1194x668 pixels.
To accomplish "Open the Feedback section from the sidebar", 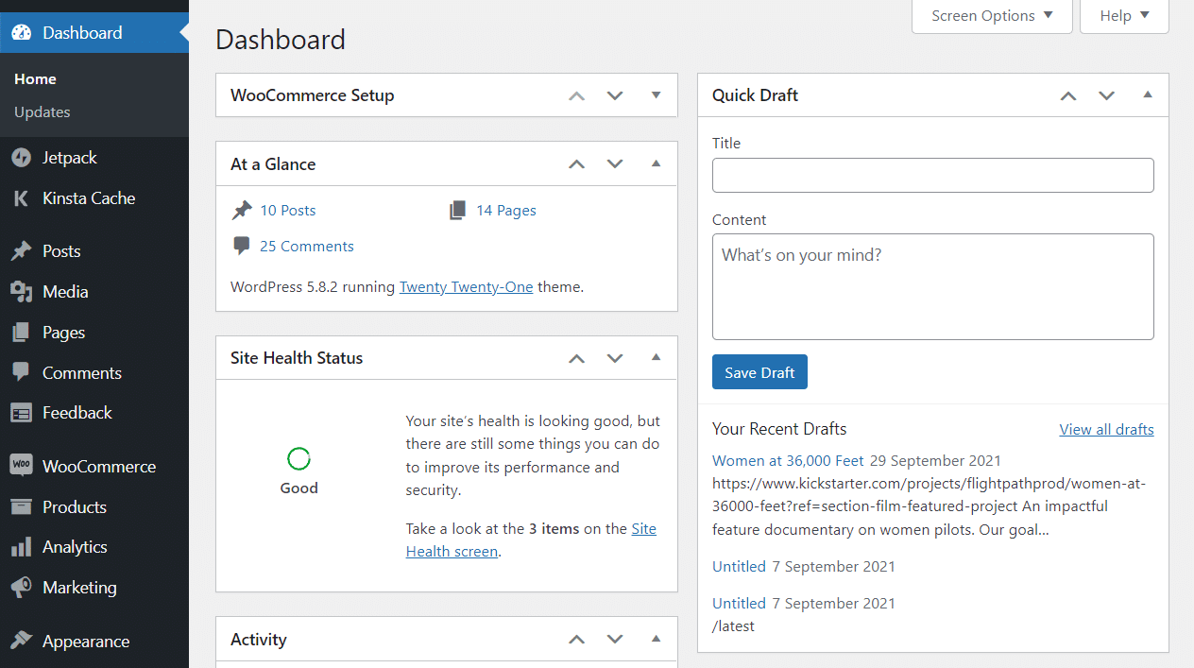I will coord(21,412).
